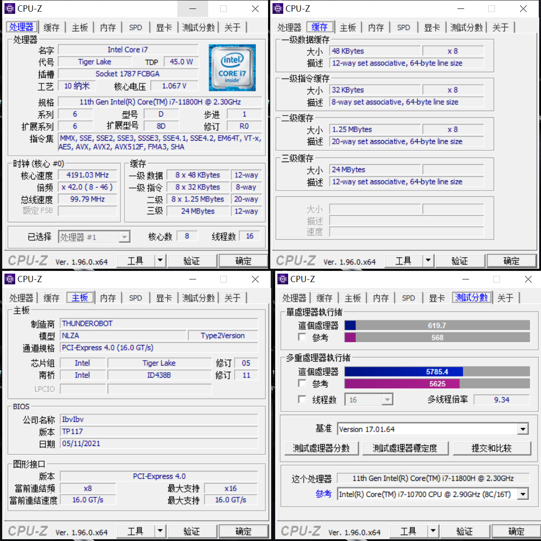Viewport: 541px width, 541px height.
Task: Switch to the 显卡 tab in the mainboard window
Action: tap(164, 297)
